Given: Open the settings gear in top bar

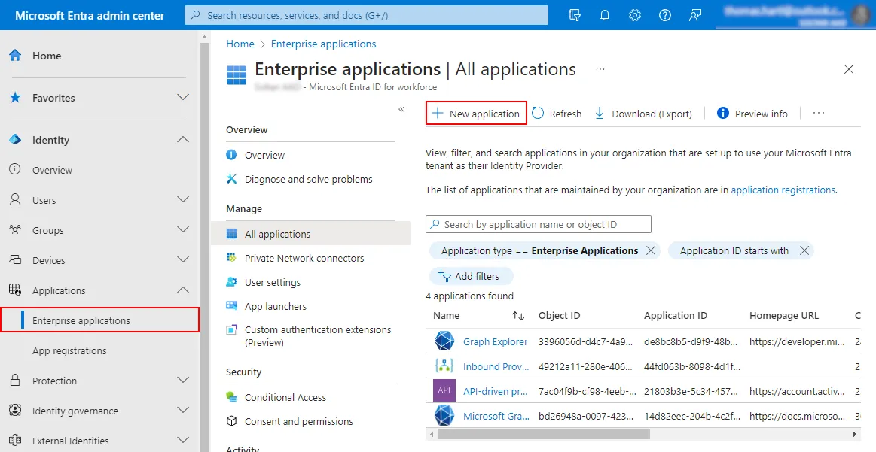Looking at the screenshot, I should coord(634,14).
